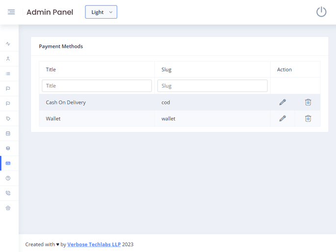
Task: Click the hamburger menu icon
Action: pyautogui.click(x=11, y=12)
